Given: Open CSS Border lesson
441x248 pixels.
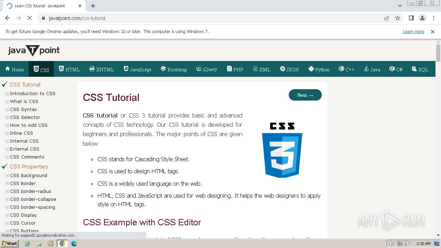Looking at the screenshot, I should pos(23,183).
